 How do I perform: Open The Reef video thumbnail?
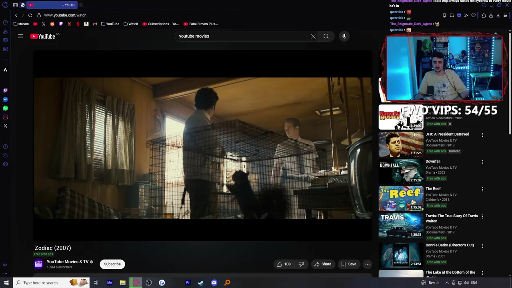(401, 199)
